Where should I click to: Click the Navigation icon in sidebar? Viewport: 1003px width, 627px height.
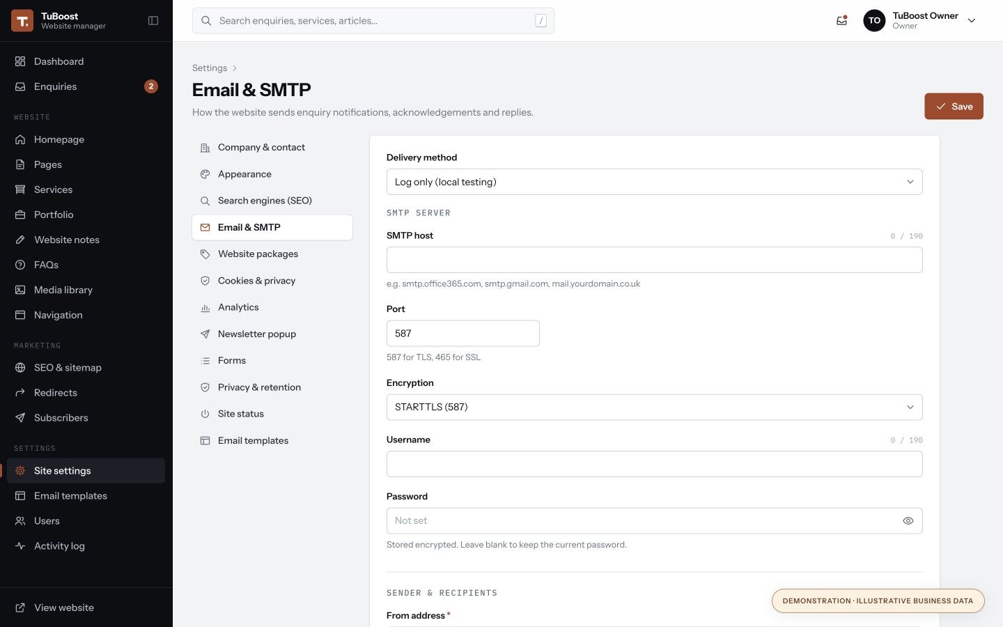(20, 315)
